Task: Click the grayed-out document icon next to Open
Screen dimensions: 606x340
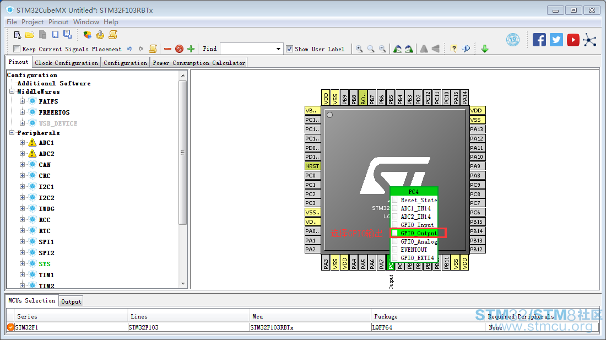Action: click(42, 35)
